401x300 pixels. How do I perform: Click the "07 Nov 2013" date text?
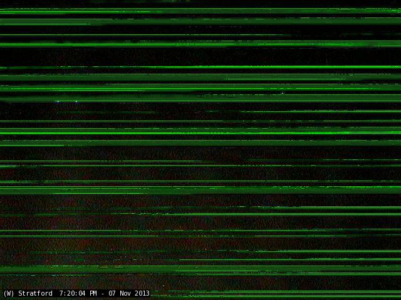coord(129,293)
